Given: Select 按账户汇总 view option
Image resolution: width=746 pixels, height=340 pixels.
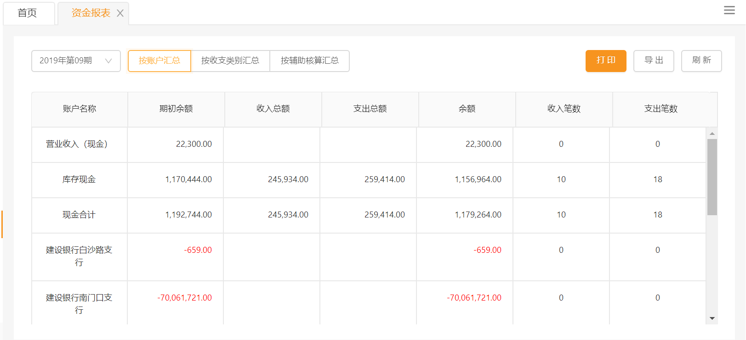Looking at the screenshot, I should click(159, 61).
